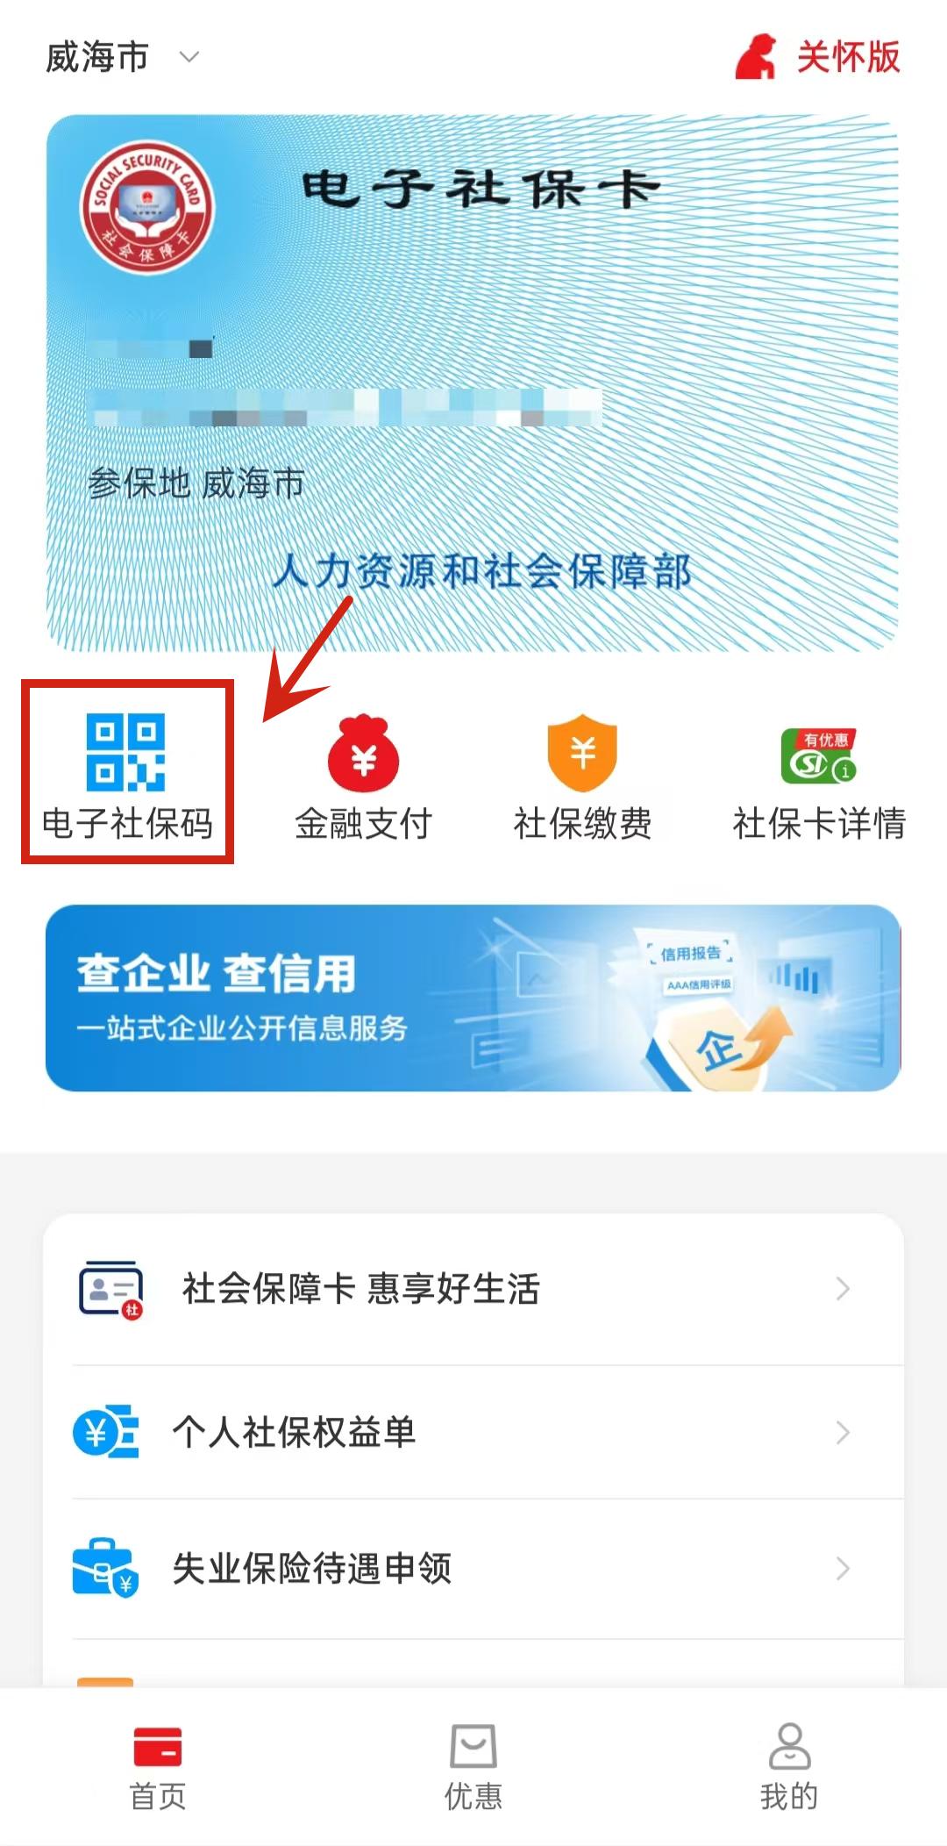Expand the 威海市 city dropdown arrow
The height and width of the screenshot is (1846, 947).
[189, 58]
